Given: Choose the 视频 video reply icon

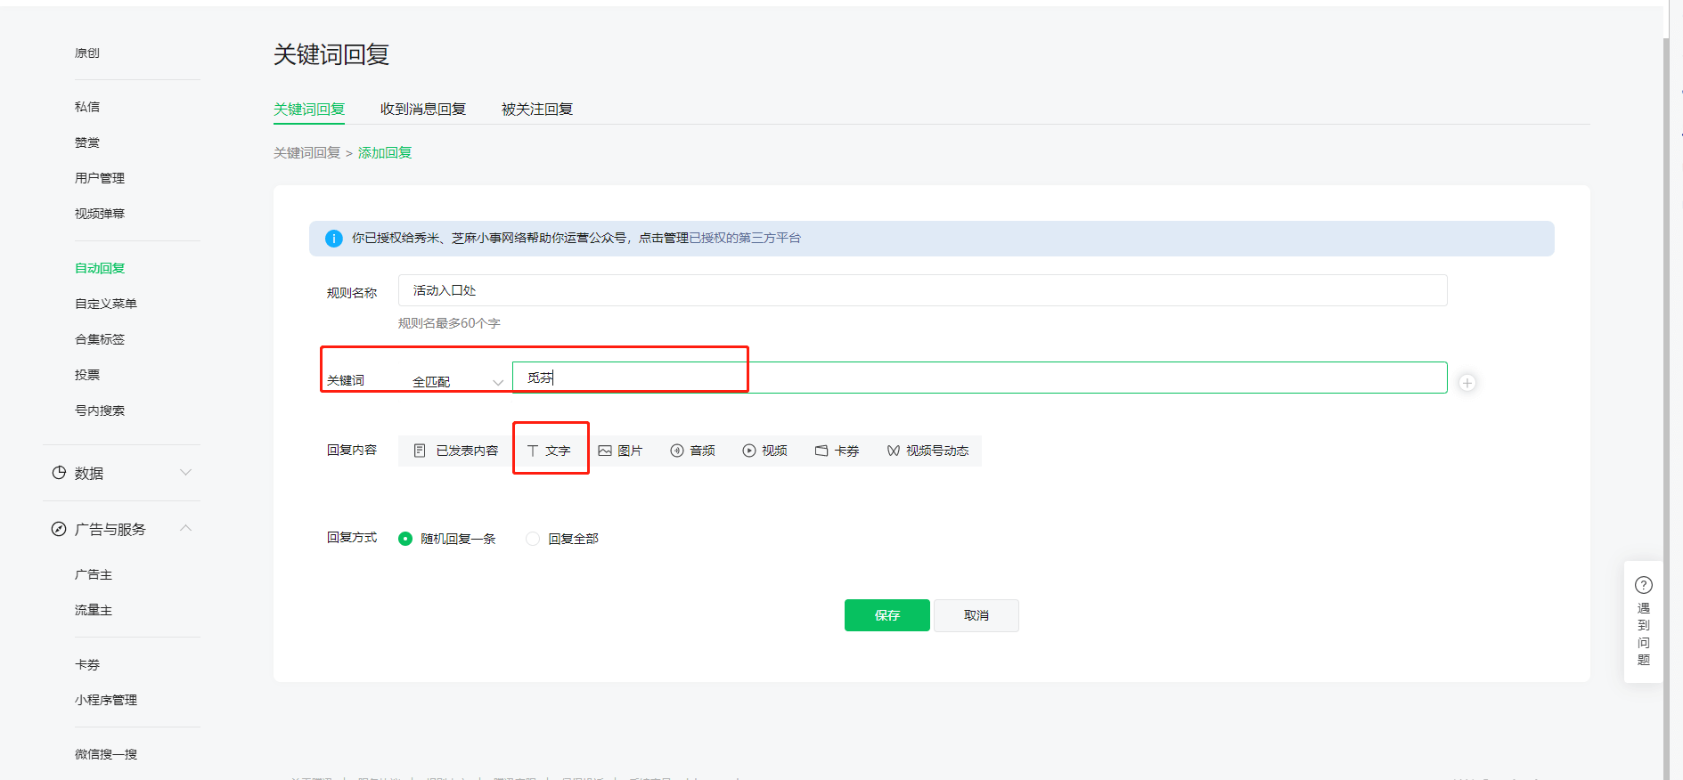Looking at the screenshot, I should 749,451.
